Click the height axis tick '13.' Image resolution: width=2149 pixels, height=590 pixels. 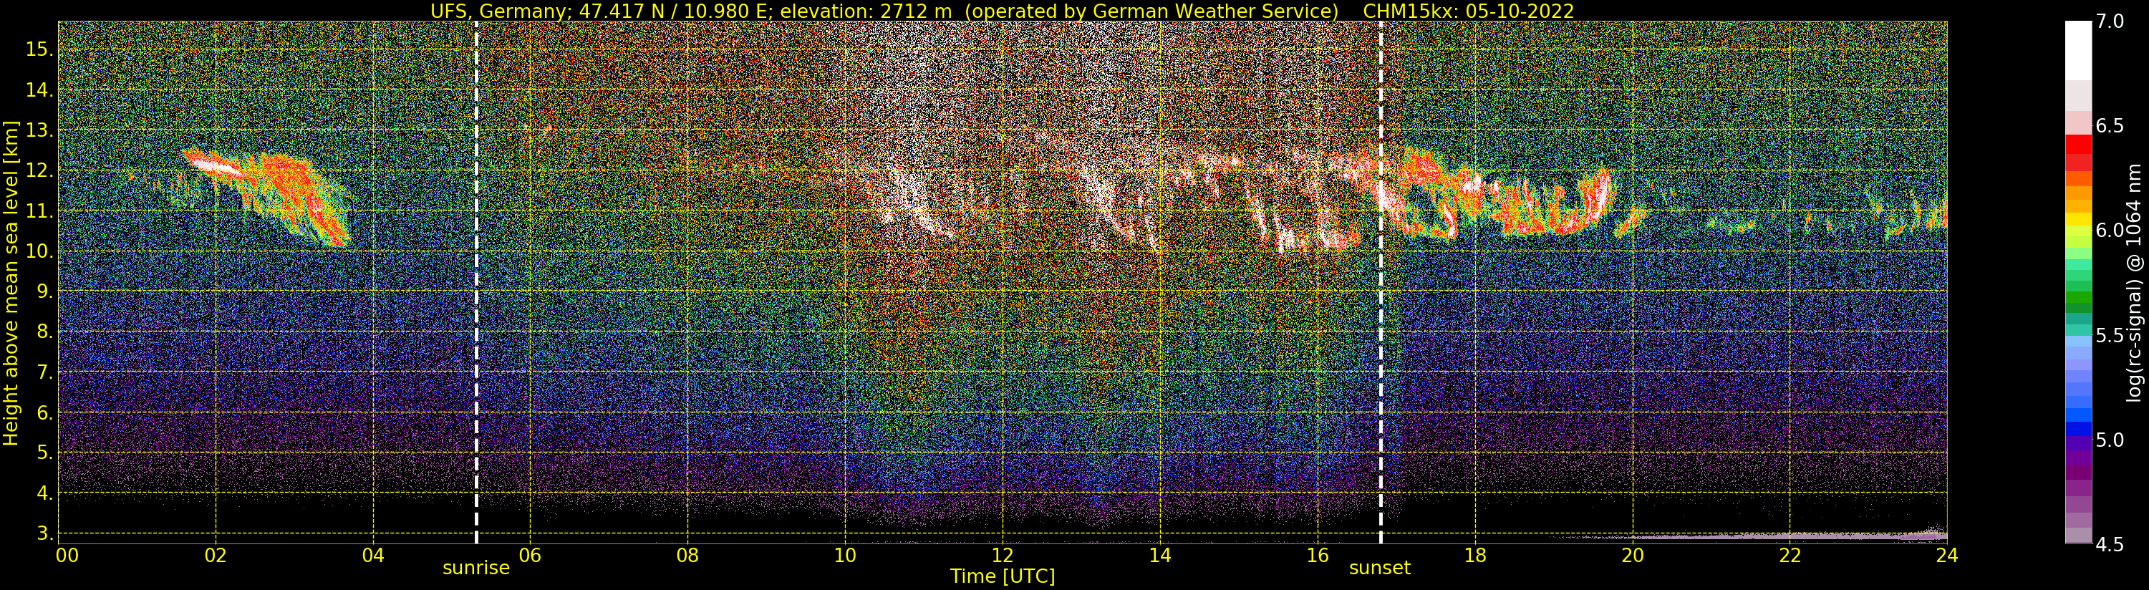point(39,130)
